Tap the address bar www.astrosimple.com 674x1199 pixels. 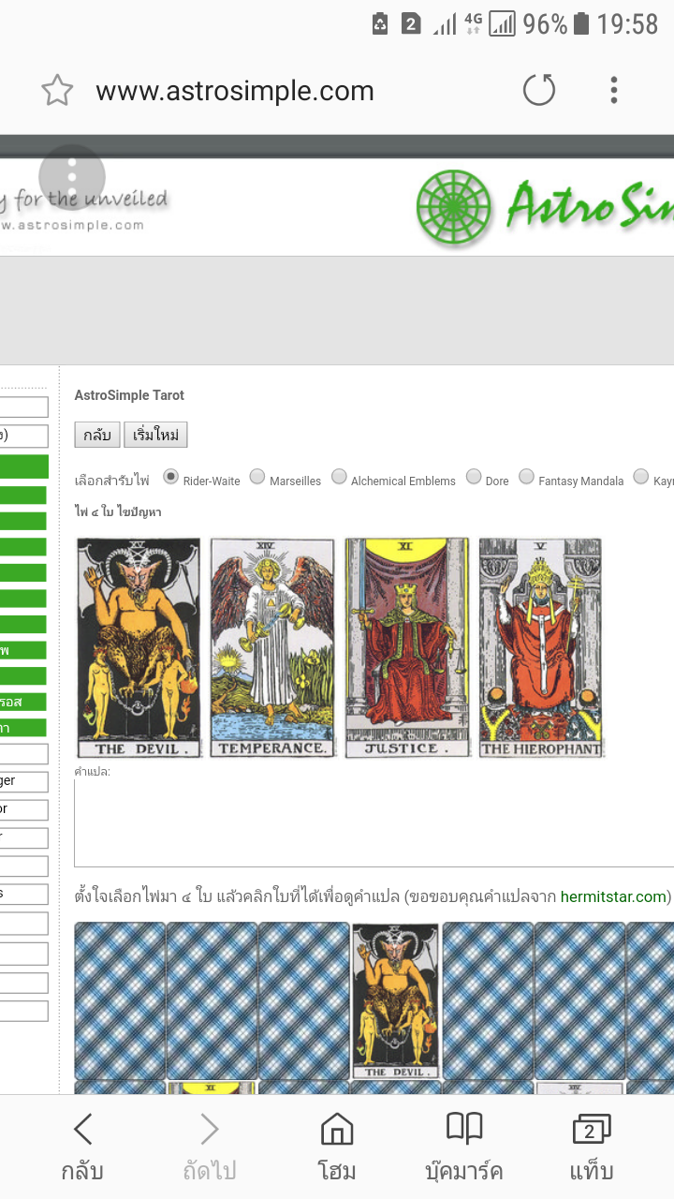tap(235, 91)
